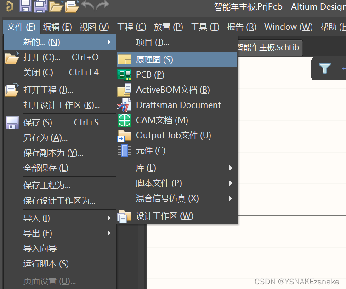The width and height of the screenshot is (346, 289).
Task: Expand the 新的... (N) submenu
Action: (x=60, y=42)
